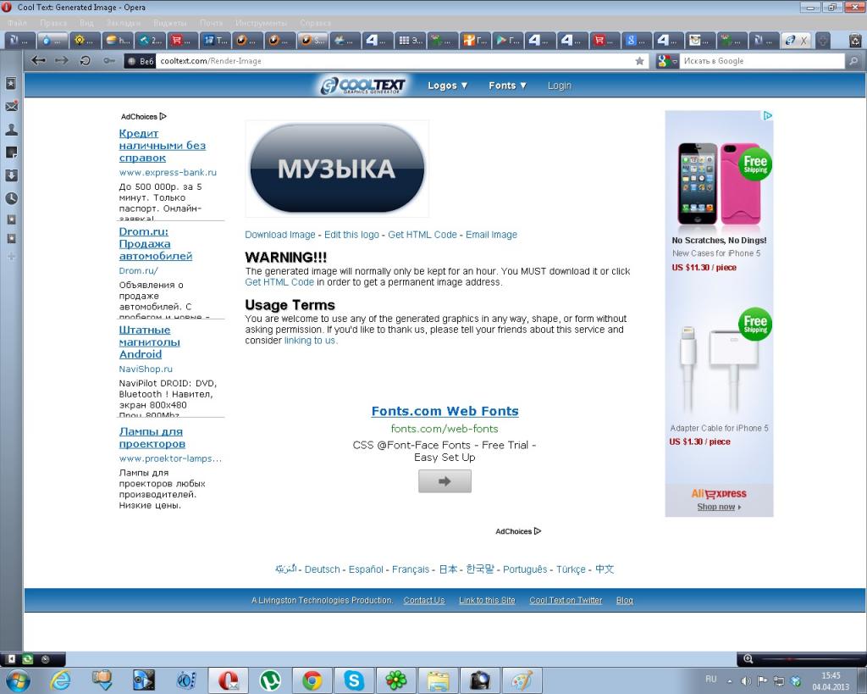
Task: Click the Get HTML Code link
Action: 422,235
